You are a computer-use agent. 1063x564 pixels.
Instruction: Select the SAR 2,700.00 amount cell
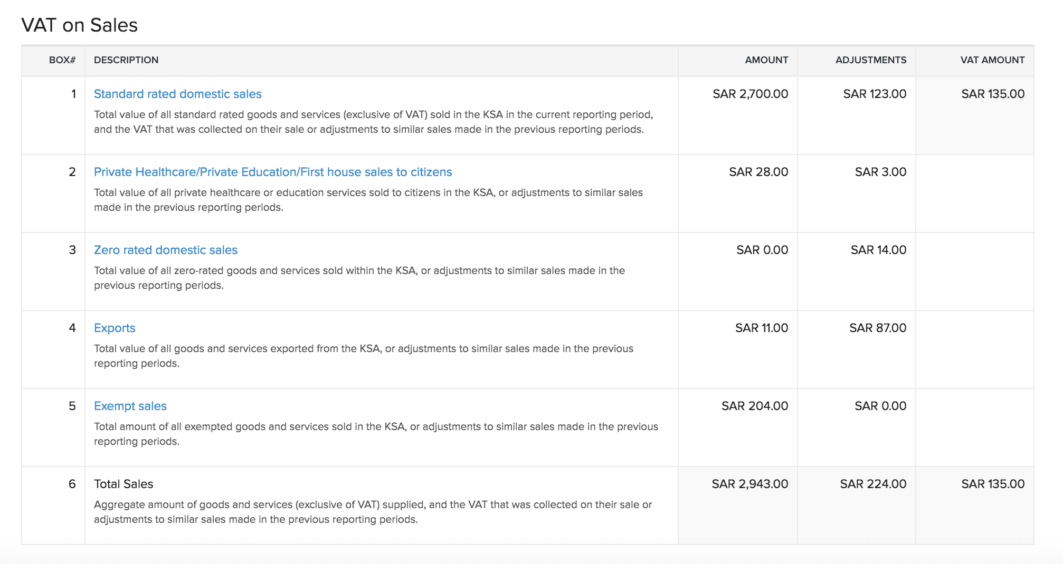coord(750,94)
